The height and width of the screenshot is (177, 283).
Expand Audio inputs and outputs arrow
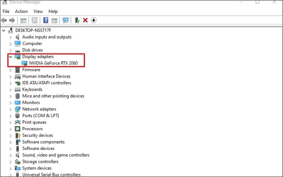click(x=11, y=38)
